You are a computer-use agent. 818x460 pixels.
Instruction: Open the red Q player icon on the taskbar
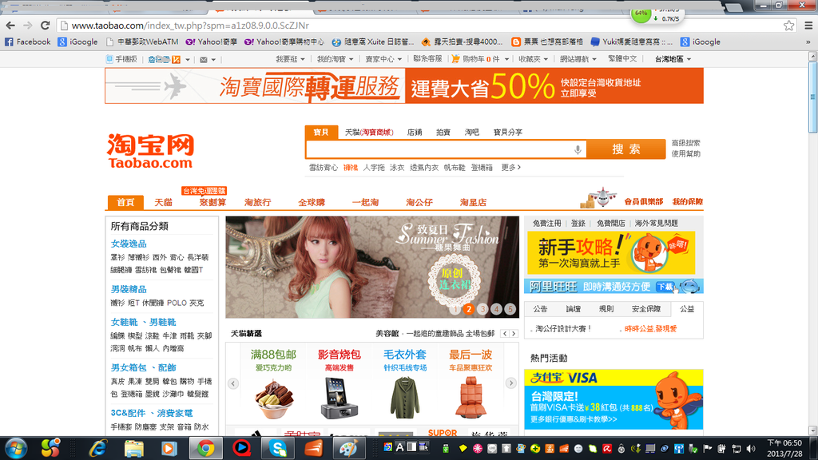click(241, 449)
